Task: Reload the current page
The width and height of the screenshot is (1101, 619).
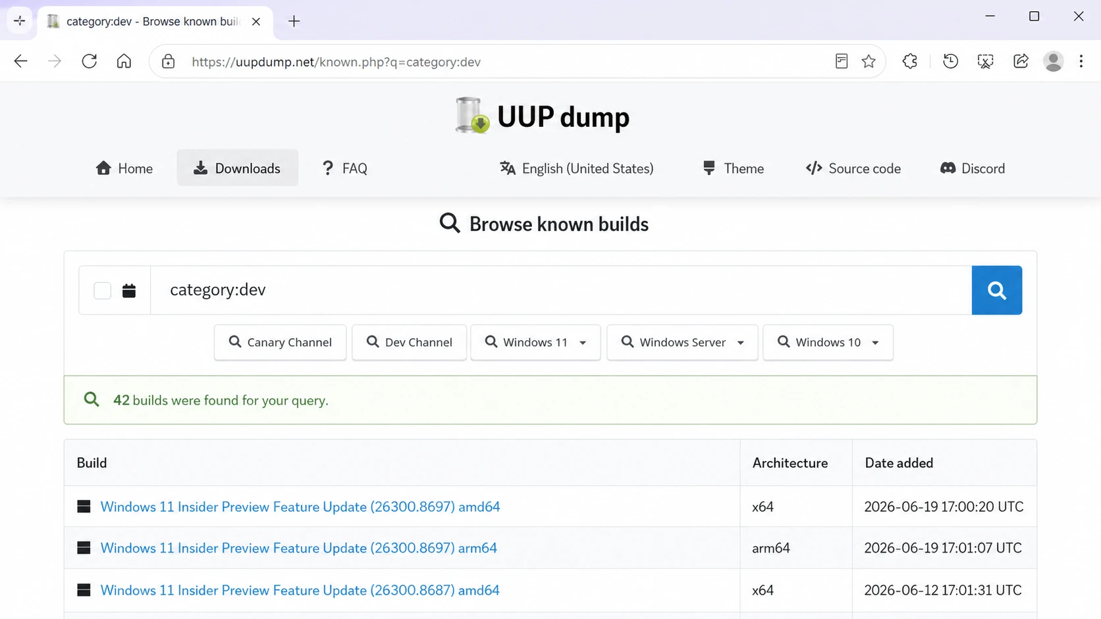Action: tap(89, 61)
